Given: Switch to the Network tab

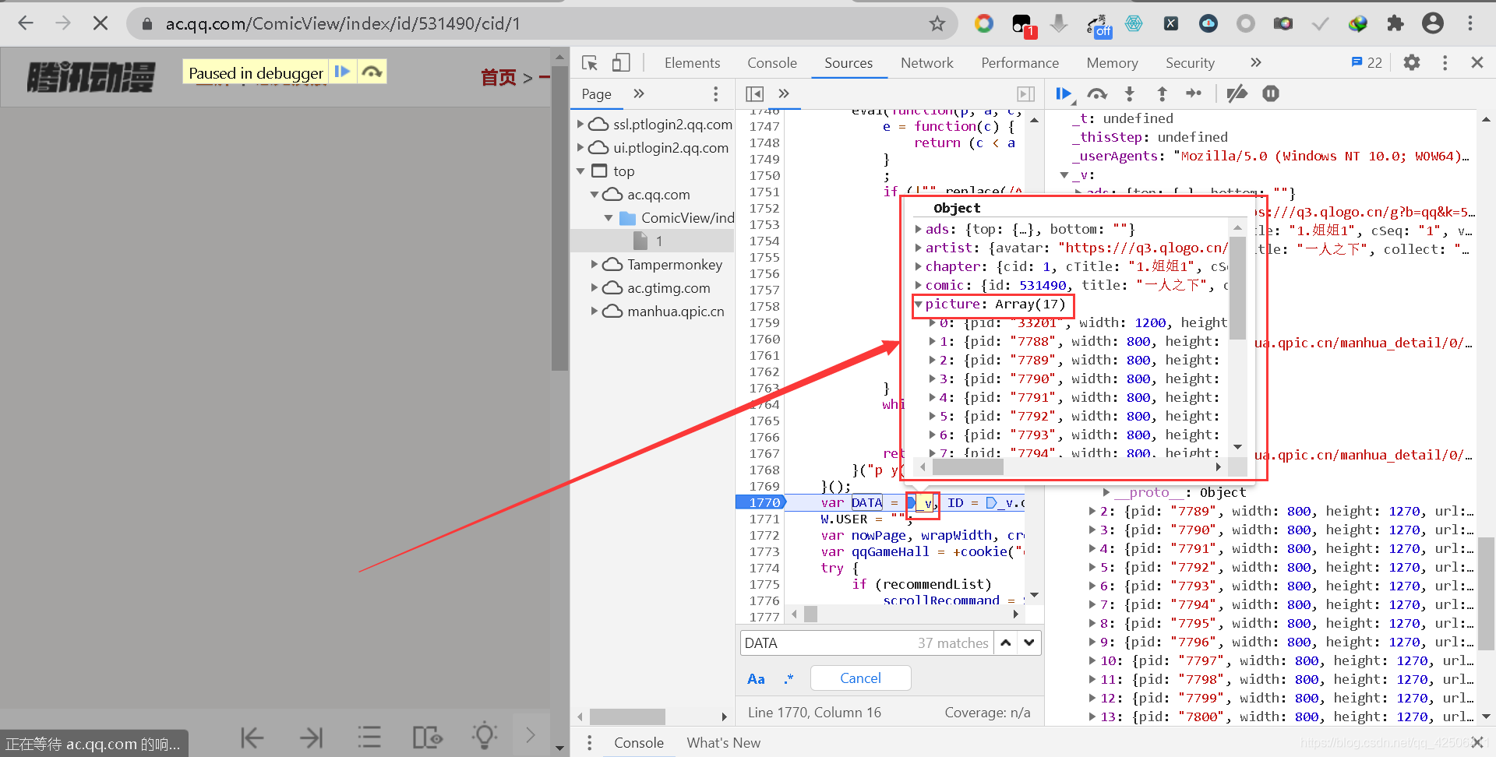Looking at the screenshot, I should 926,63.
